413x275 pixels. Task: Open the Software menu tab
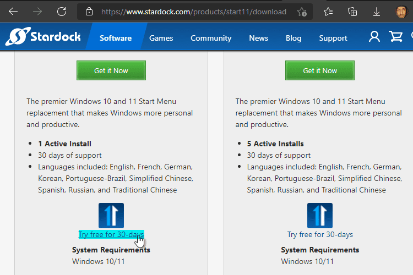tap(116, 38)
